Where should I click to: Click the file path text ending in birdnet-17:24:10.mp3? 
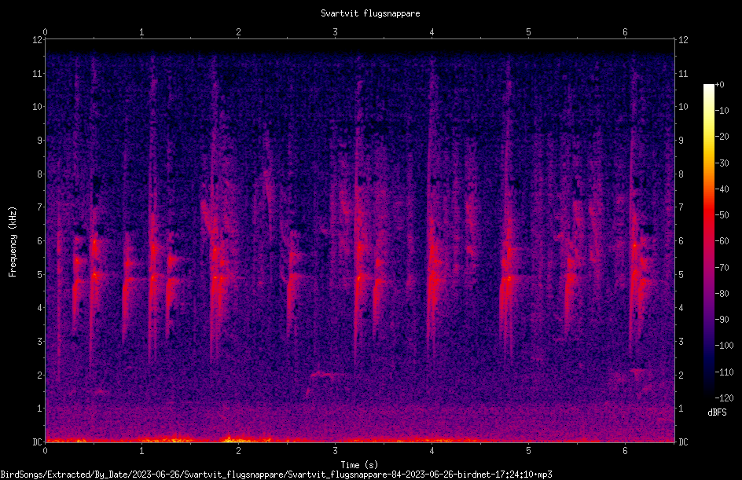pos(277,475)
